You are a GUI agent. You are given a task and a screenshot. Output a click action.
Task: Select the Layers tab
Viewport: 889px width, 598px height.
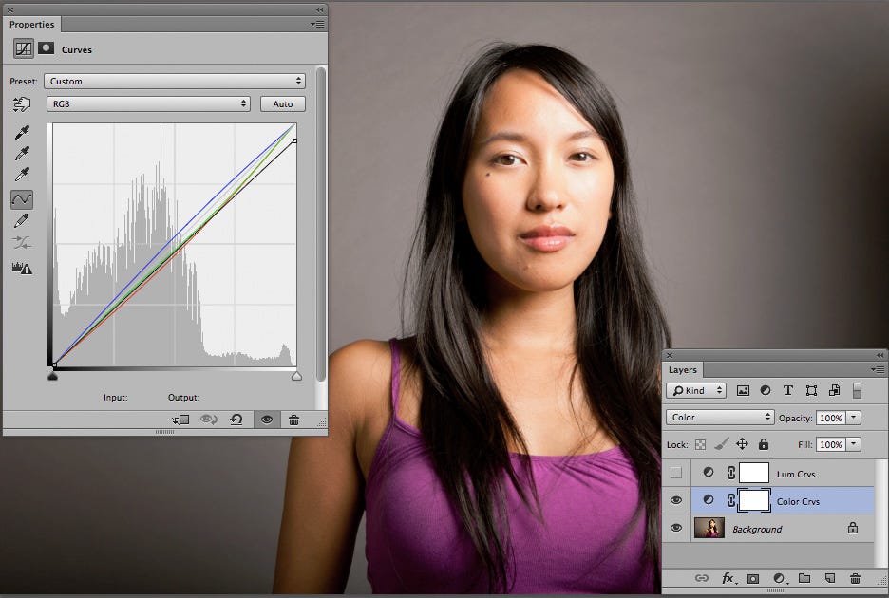[683, 369]
